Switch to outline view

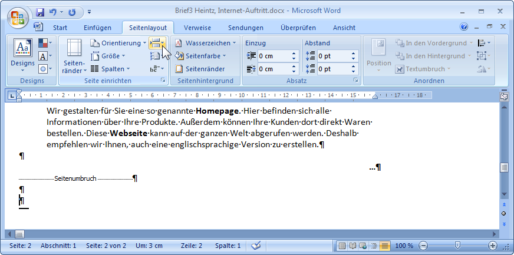click(x=373, y=246)
